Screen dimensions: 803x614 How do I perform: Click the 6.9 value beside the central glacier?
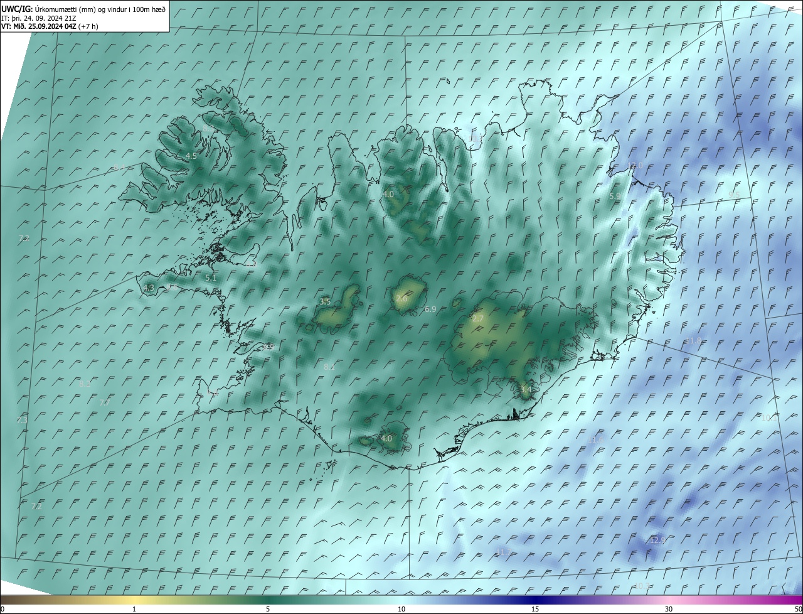click(x=430, y=310)
